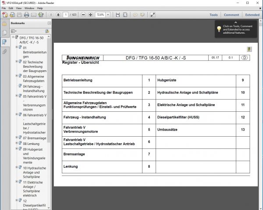The image size is (263, 210).
Task: Click the convert/share toolbar icon
Action: tap(41, 15)
